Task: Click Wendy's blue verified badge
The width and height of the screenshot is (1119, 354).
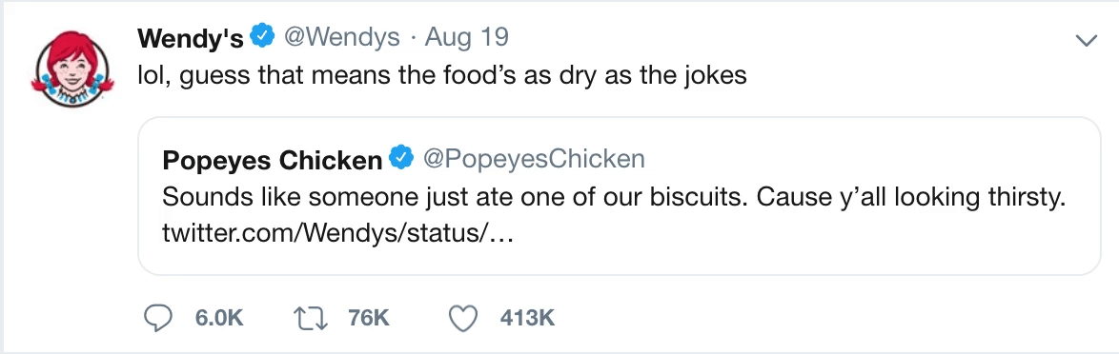Action: (261, 37)
